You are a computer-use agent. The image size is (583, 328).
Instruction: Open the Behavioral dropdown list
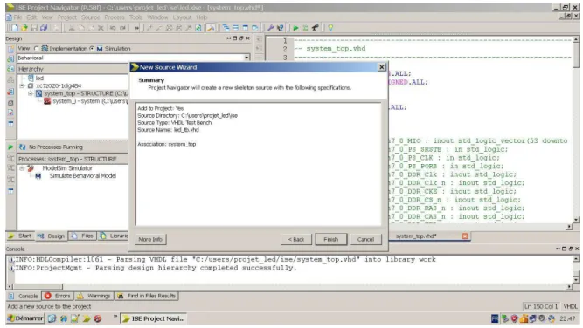click(246, 58)
